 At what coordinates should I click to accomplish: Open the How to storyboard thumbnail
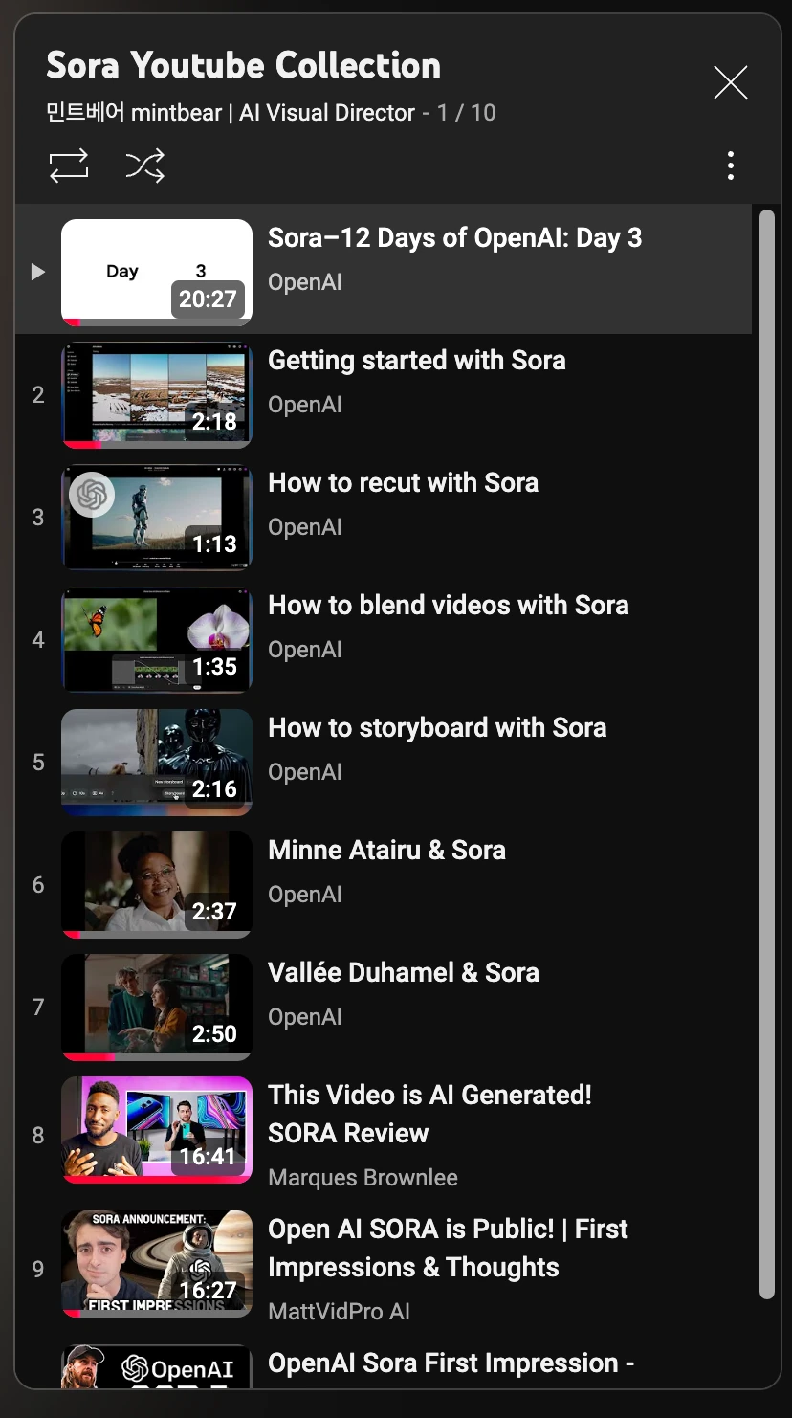[x=157, y=763]
